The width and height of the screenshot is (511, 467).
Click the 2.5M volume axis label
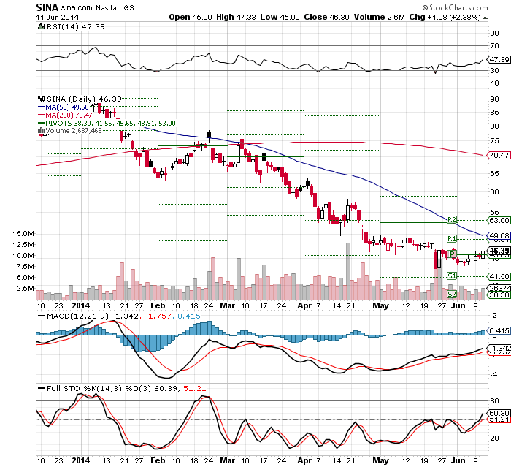pos(25,288)
